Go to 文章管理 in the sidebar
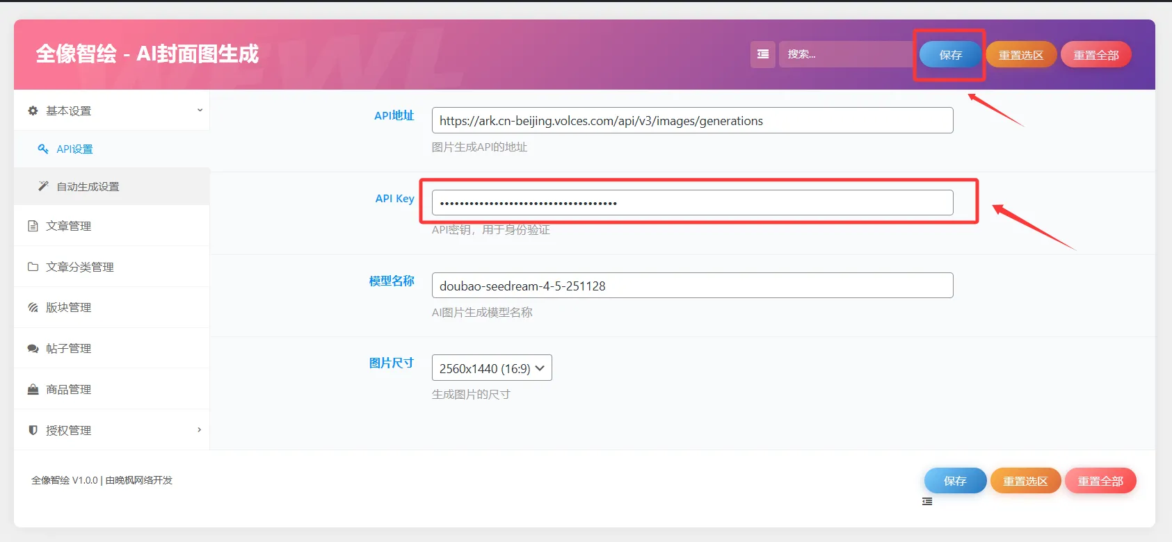Viewport: 1172px width, 542px height. tap(111, 226)
